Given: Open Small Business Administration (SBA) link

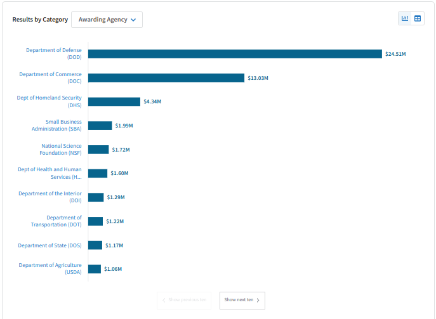Looking at the screenshot, I should coord(56,126).
